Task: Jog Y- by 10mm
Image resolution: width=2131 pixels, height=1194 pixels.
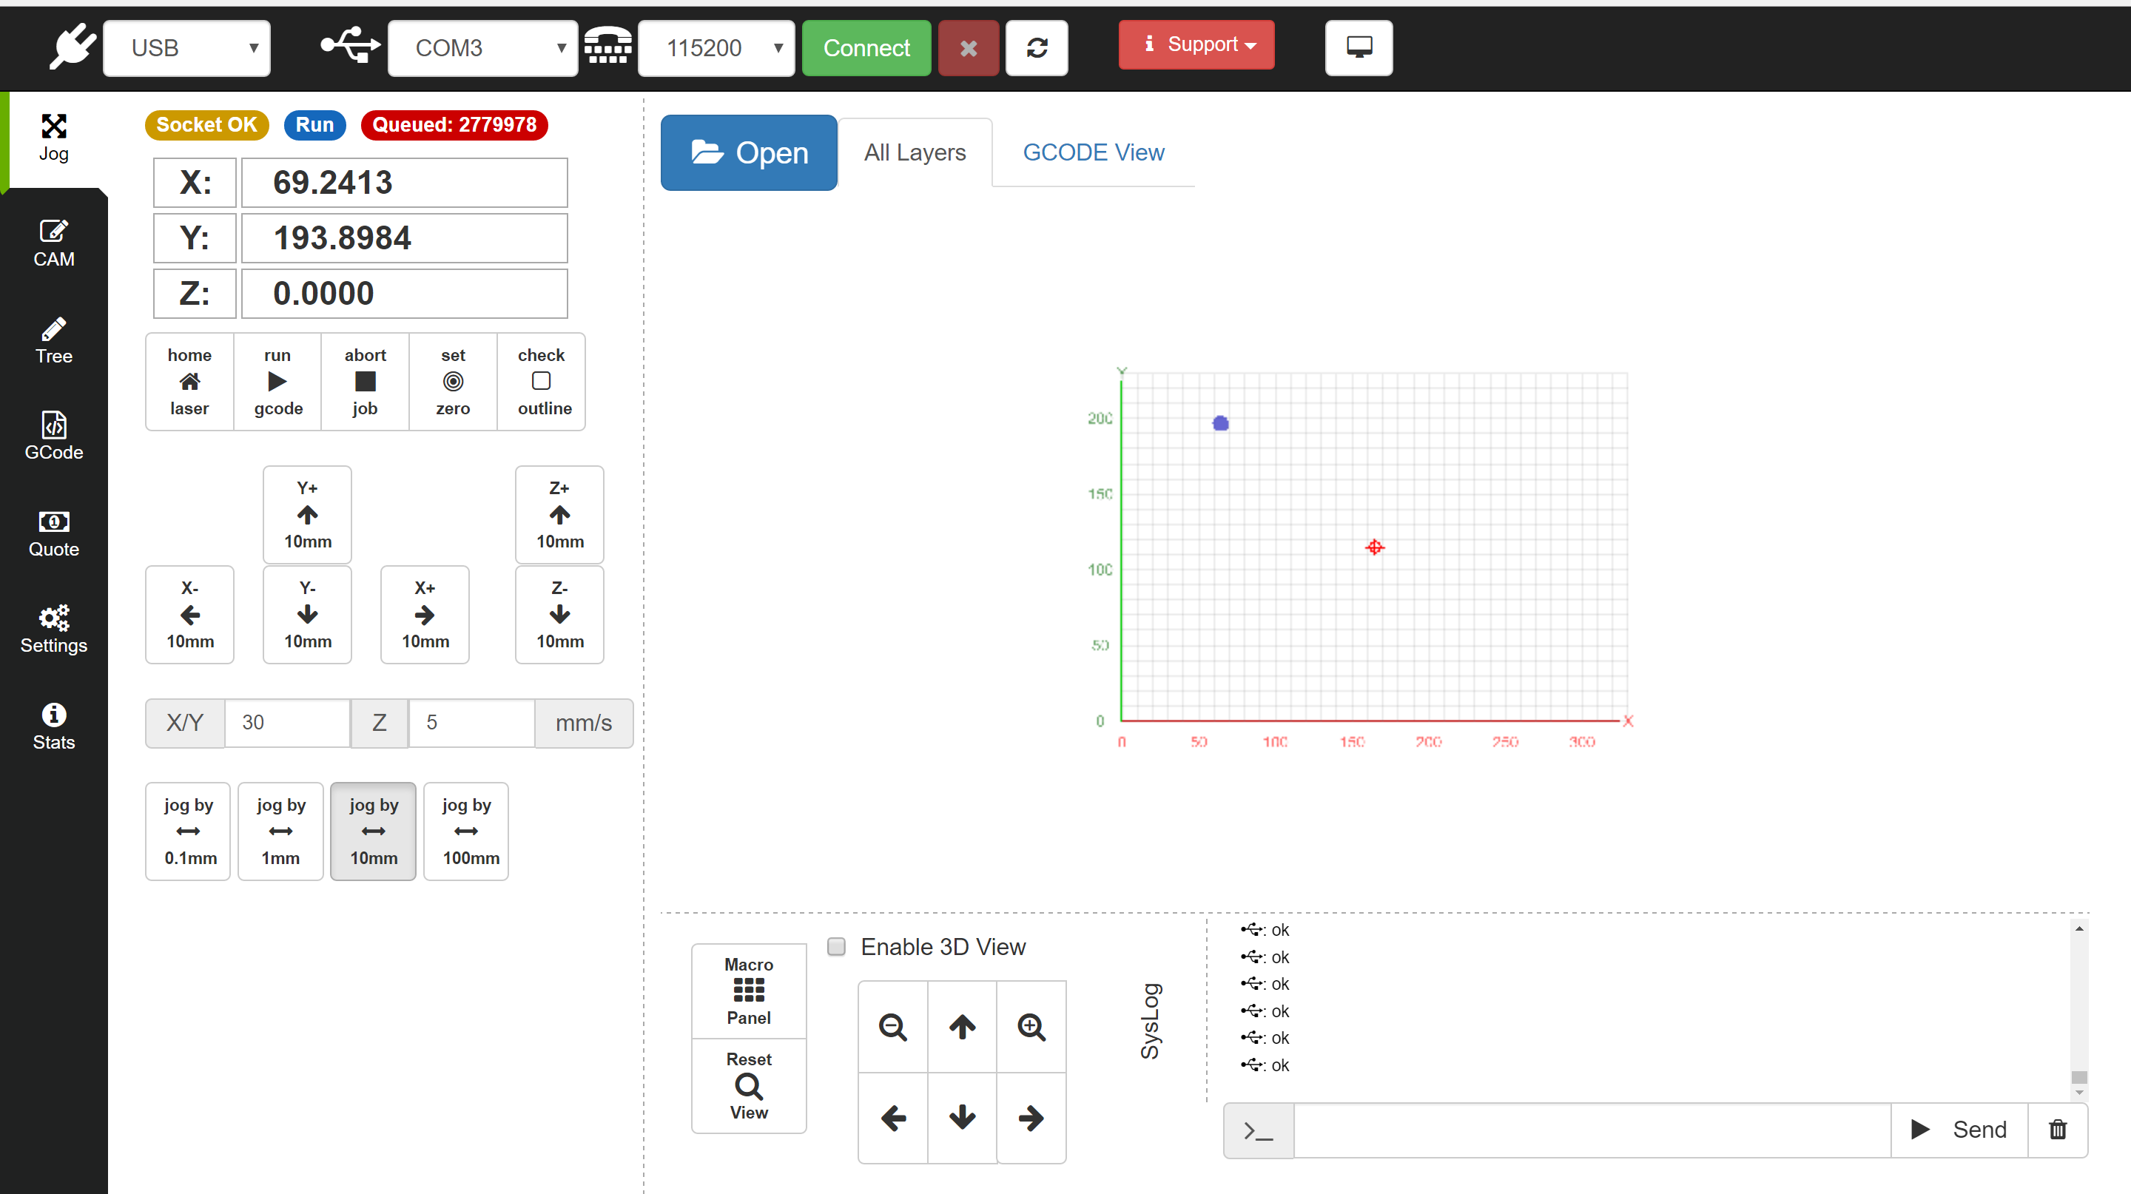Action: coord(308,614)
